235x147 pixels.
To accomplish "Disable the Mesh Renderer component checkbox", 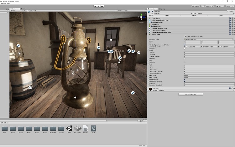I will tap(152, 22).
